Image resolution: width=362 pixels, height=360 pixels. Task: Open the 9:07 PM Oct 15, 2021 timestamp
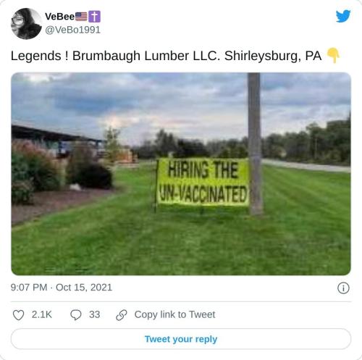pyautogui.click(x=62, y=288)
